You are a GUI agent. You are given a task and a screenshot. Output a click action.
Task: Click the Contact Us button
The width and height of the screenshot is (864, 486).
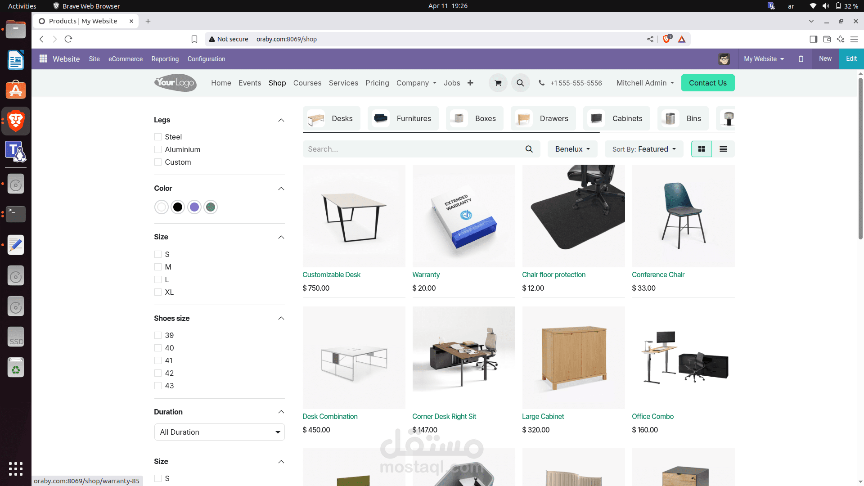(707, 83)
